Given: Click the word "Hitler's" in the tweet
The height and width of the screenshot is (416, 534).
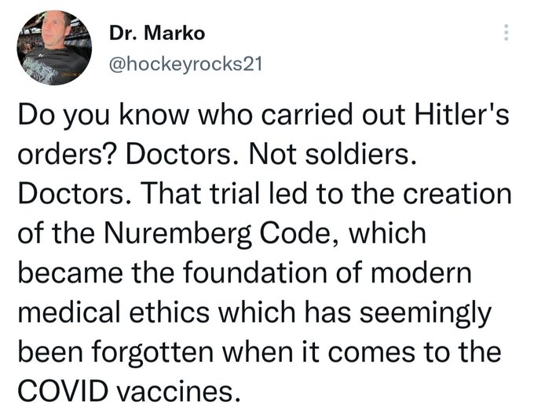Looking at the screenshot, I should 462,117.
